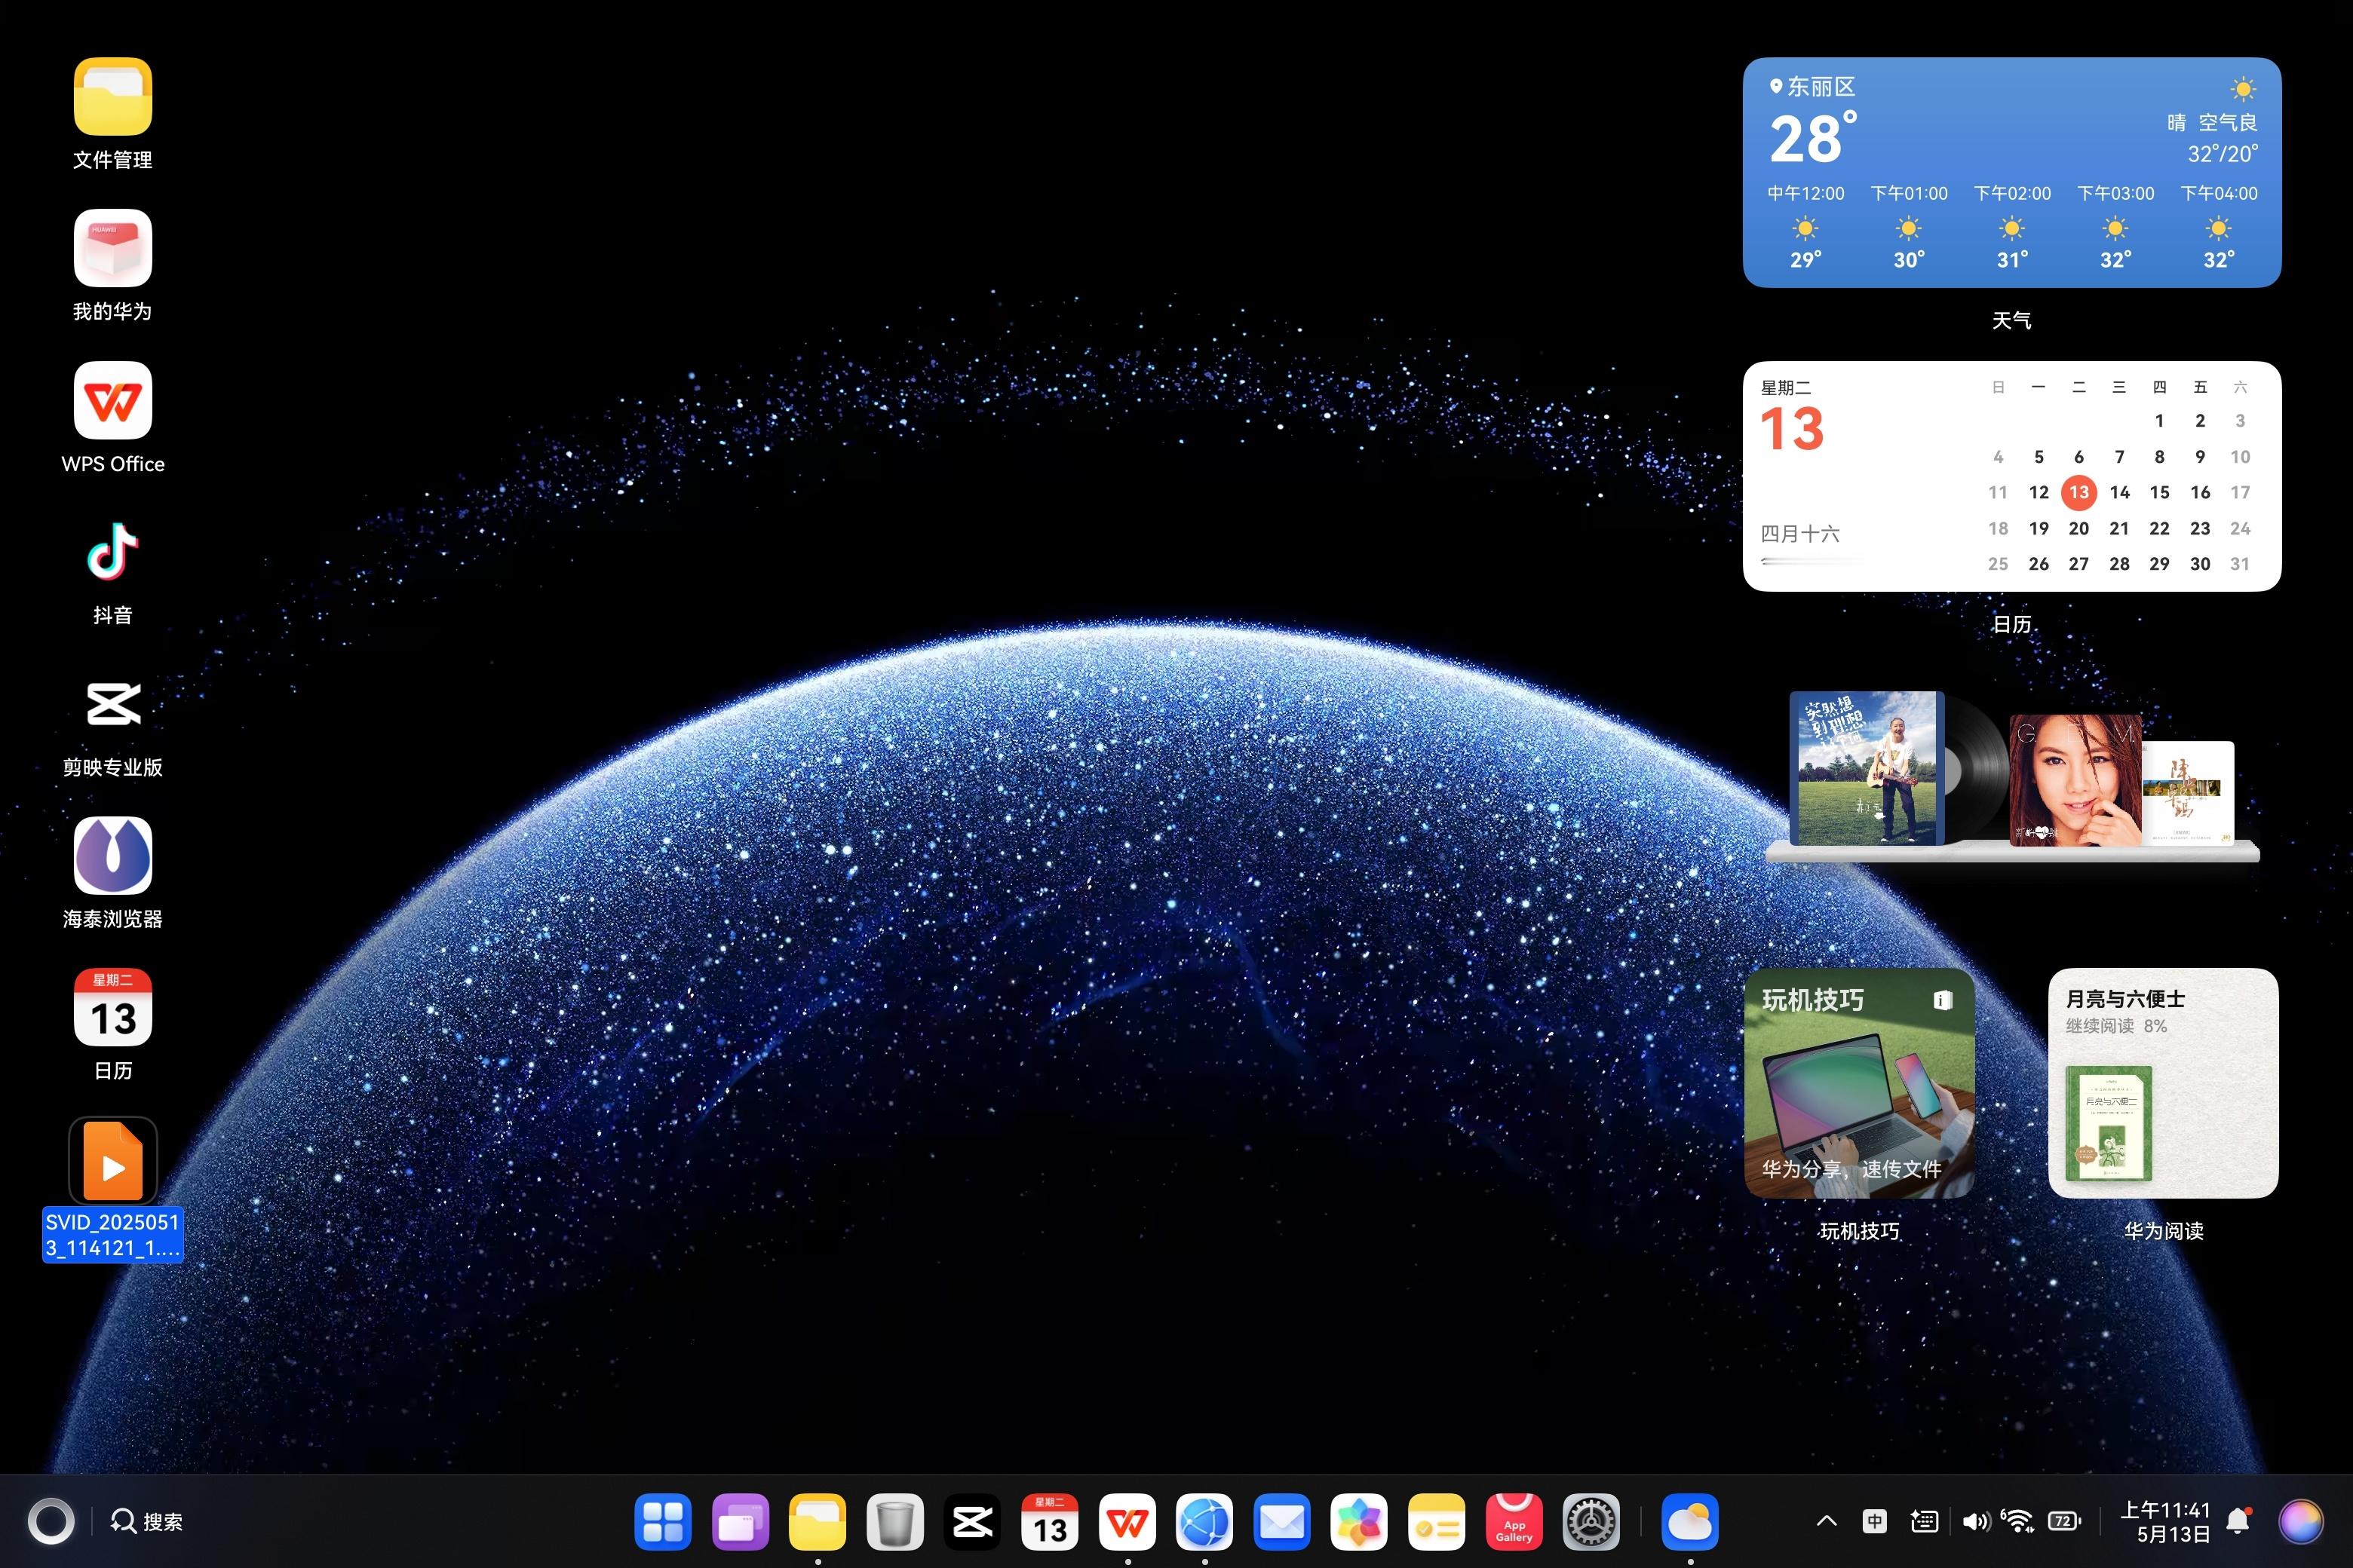Open the 我的华为 desktop icon
Image resolution: width=2353 pixels, height=1568 pixels.
point(112,248)
